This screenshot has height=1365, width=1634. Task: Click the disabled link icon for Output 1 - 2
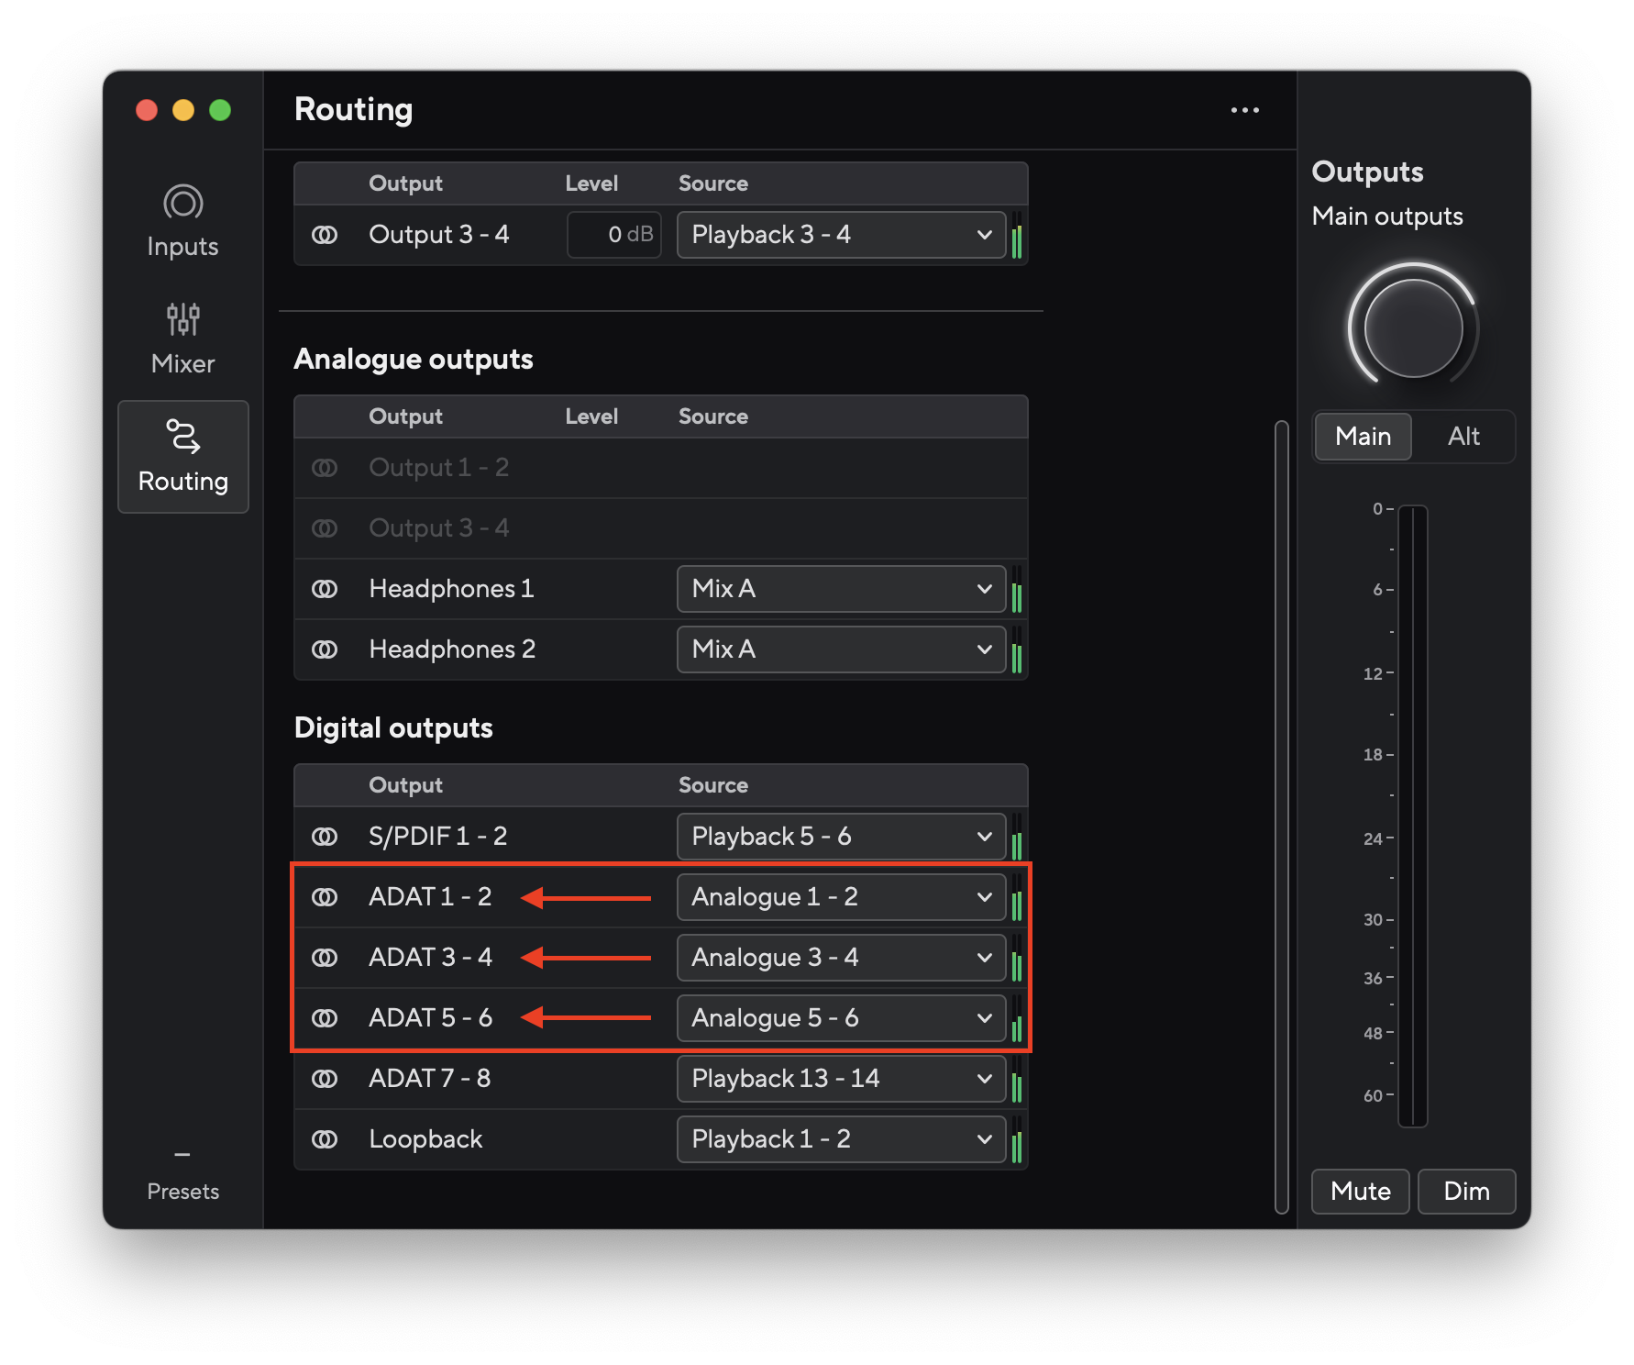[325, 468]
